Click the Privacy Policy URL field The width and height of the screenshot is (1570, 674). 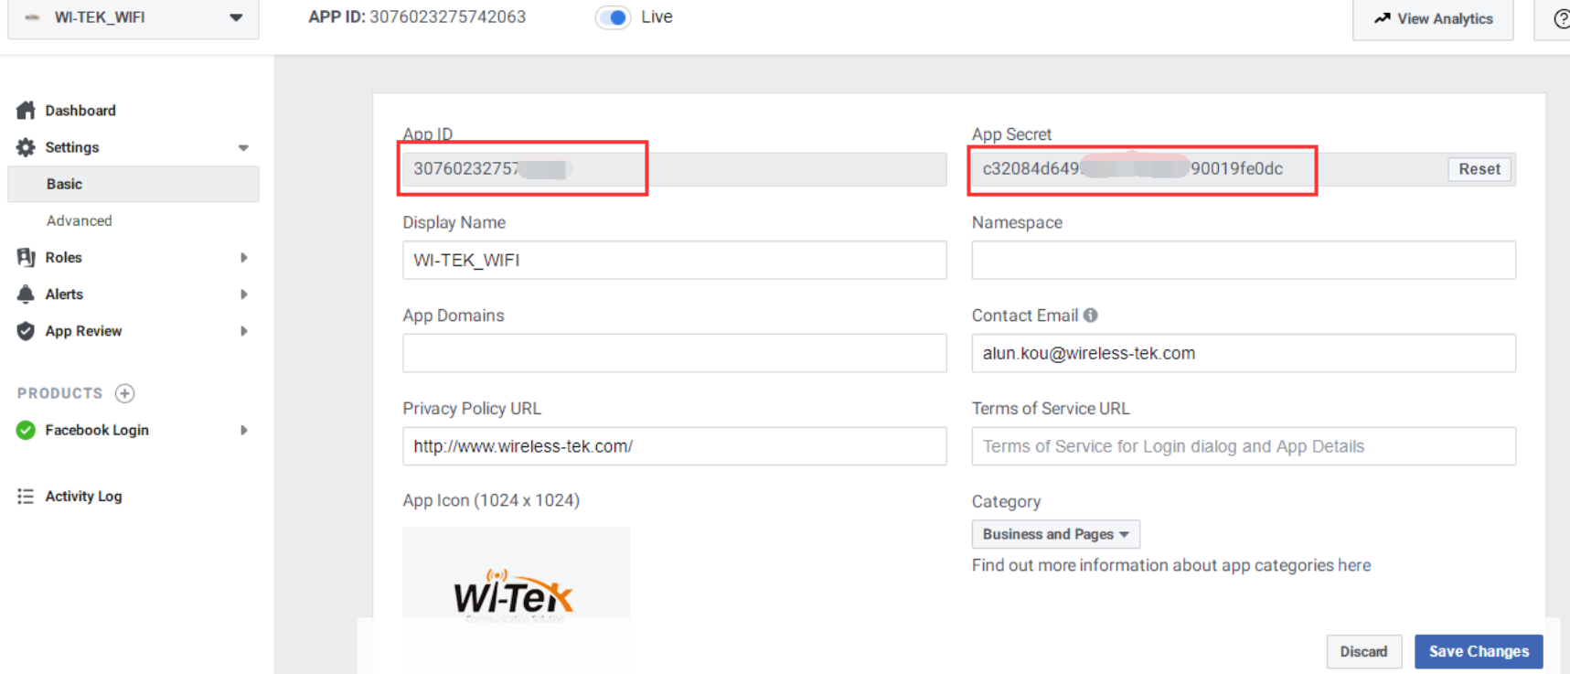point(675,446)
